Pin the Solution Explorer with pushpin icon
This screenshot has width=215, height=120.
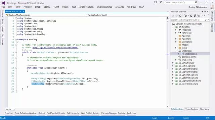tap(205, 12)
